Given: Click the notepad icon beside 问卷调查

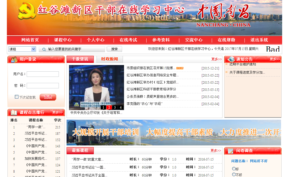Looking at the screenshot, I should point(230,151).
